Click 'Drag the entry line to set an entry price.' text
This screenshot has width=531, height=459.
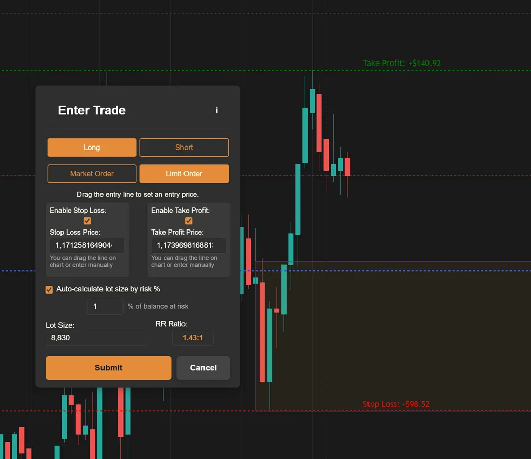[138, 194]
